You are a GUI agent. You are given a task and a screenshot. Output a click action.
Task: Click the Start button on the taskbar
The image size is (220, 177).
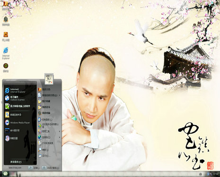6,174
